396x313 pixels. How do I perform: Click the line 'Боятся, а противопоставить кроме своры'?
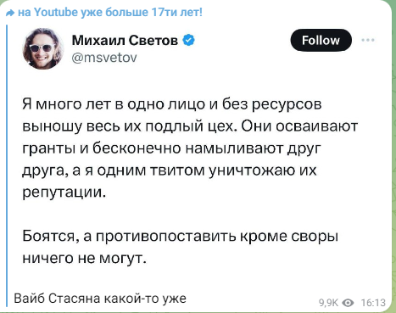coord(181,237)
